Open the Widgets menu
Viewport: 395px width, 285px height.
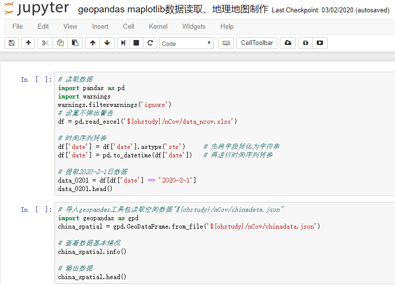point(194,27)
